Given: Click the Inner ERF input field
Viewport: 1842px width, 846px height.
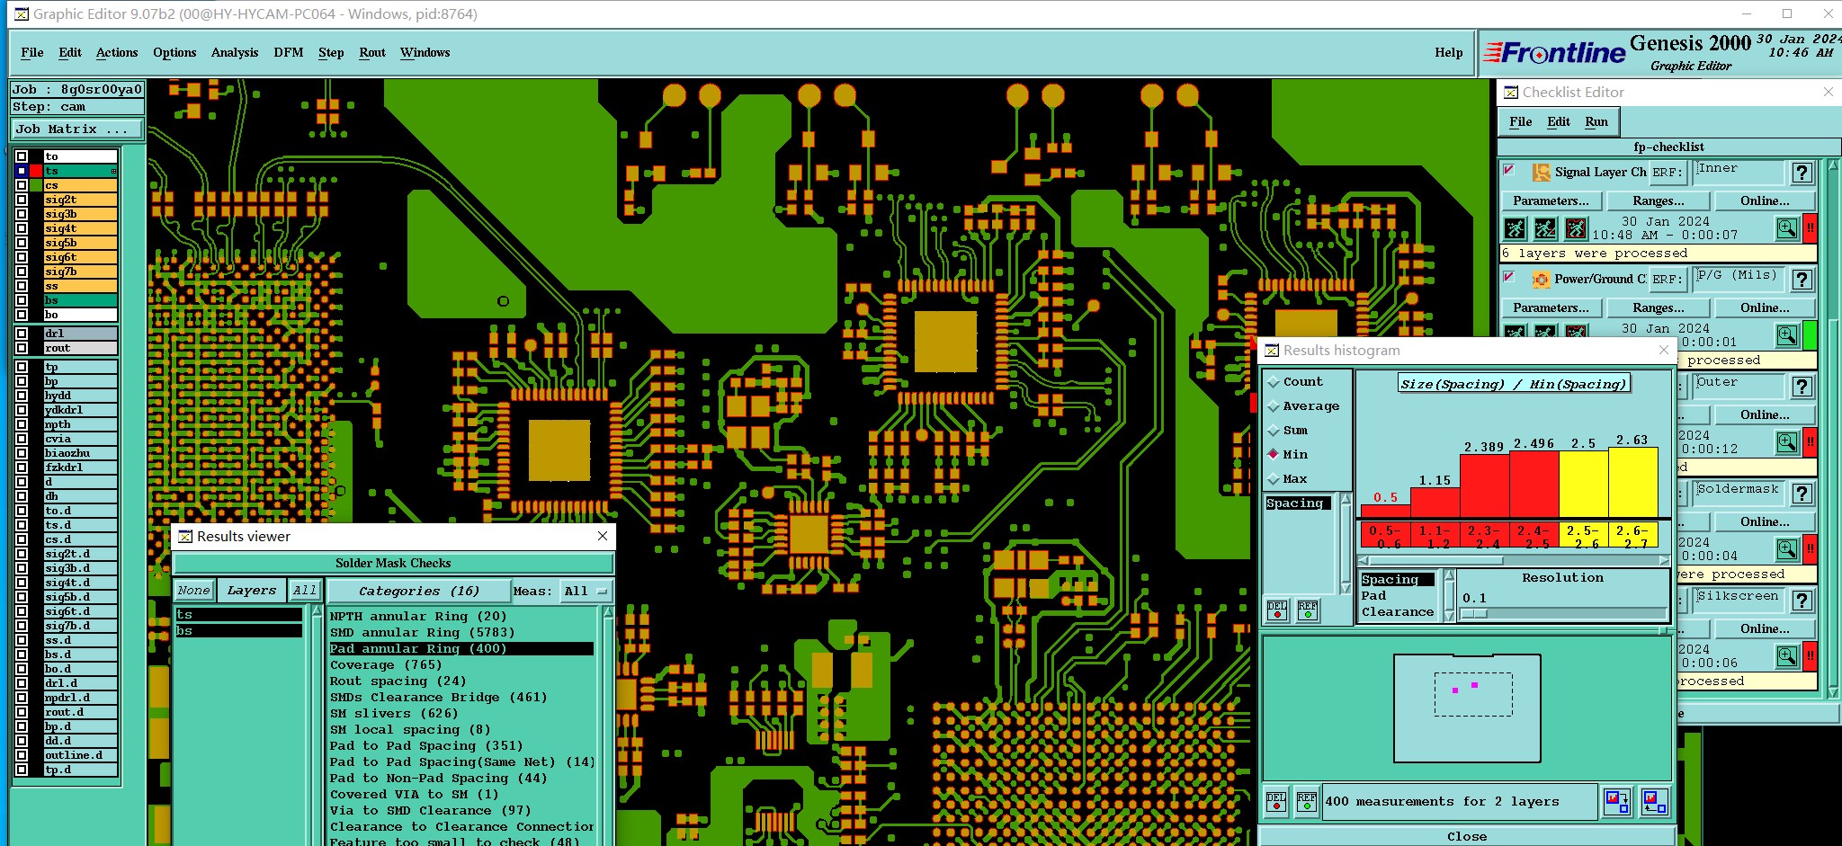Looking at the screenshot, I should tap(1739, 173).
